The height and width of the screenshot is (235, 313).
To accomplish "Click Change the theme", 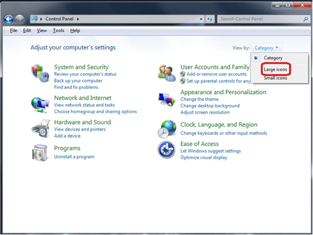I will [200, 99].
